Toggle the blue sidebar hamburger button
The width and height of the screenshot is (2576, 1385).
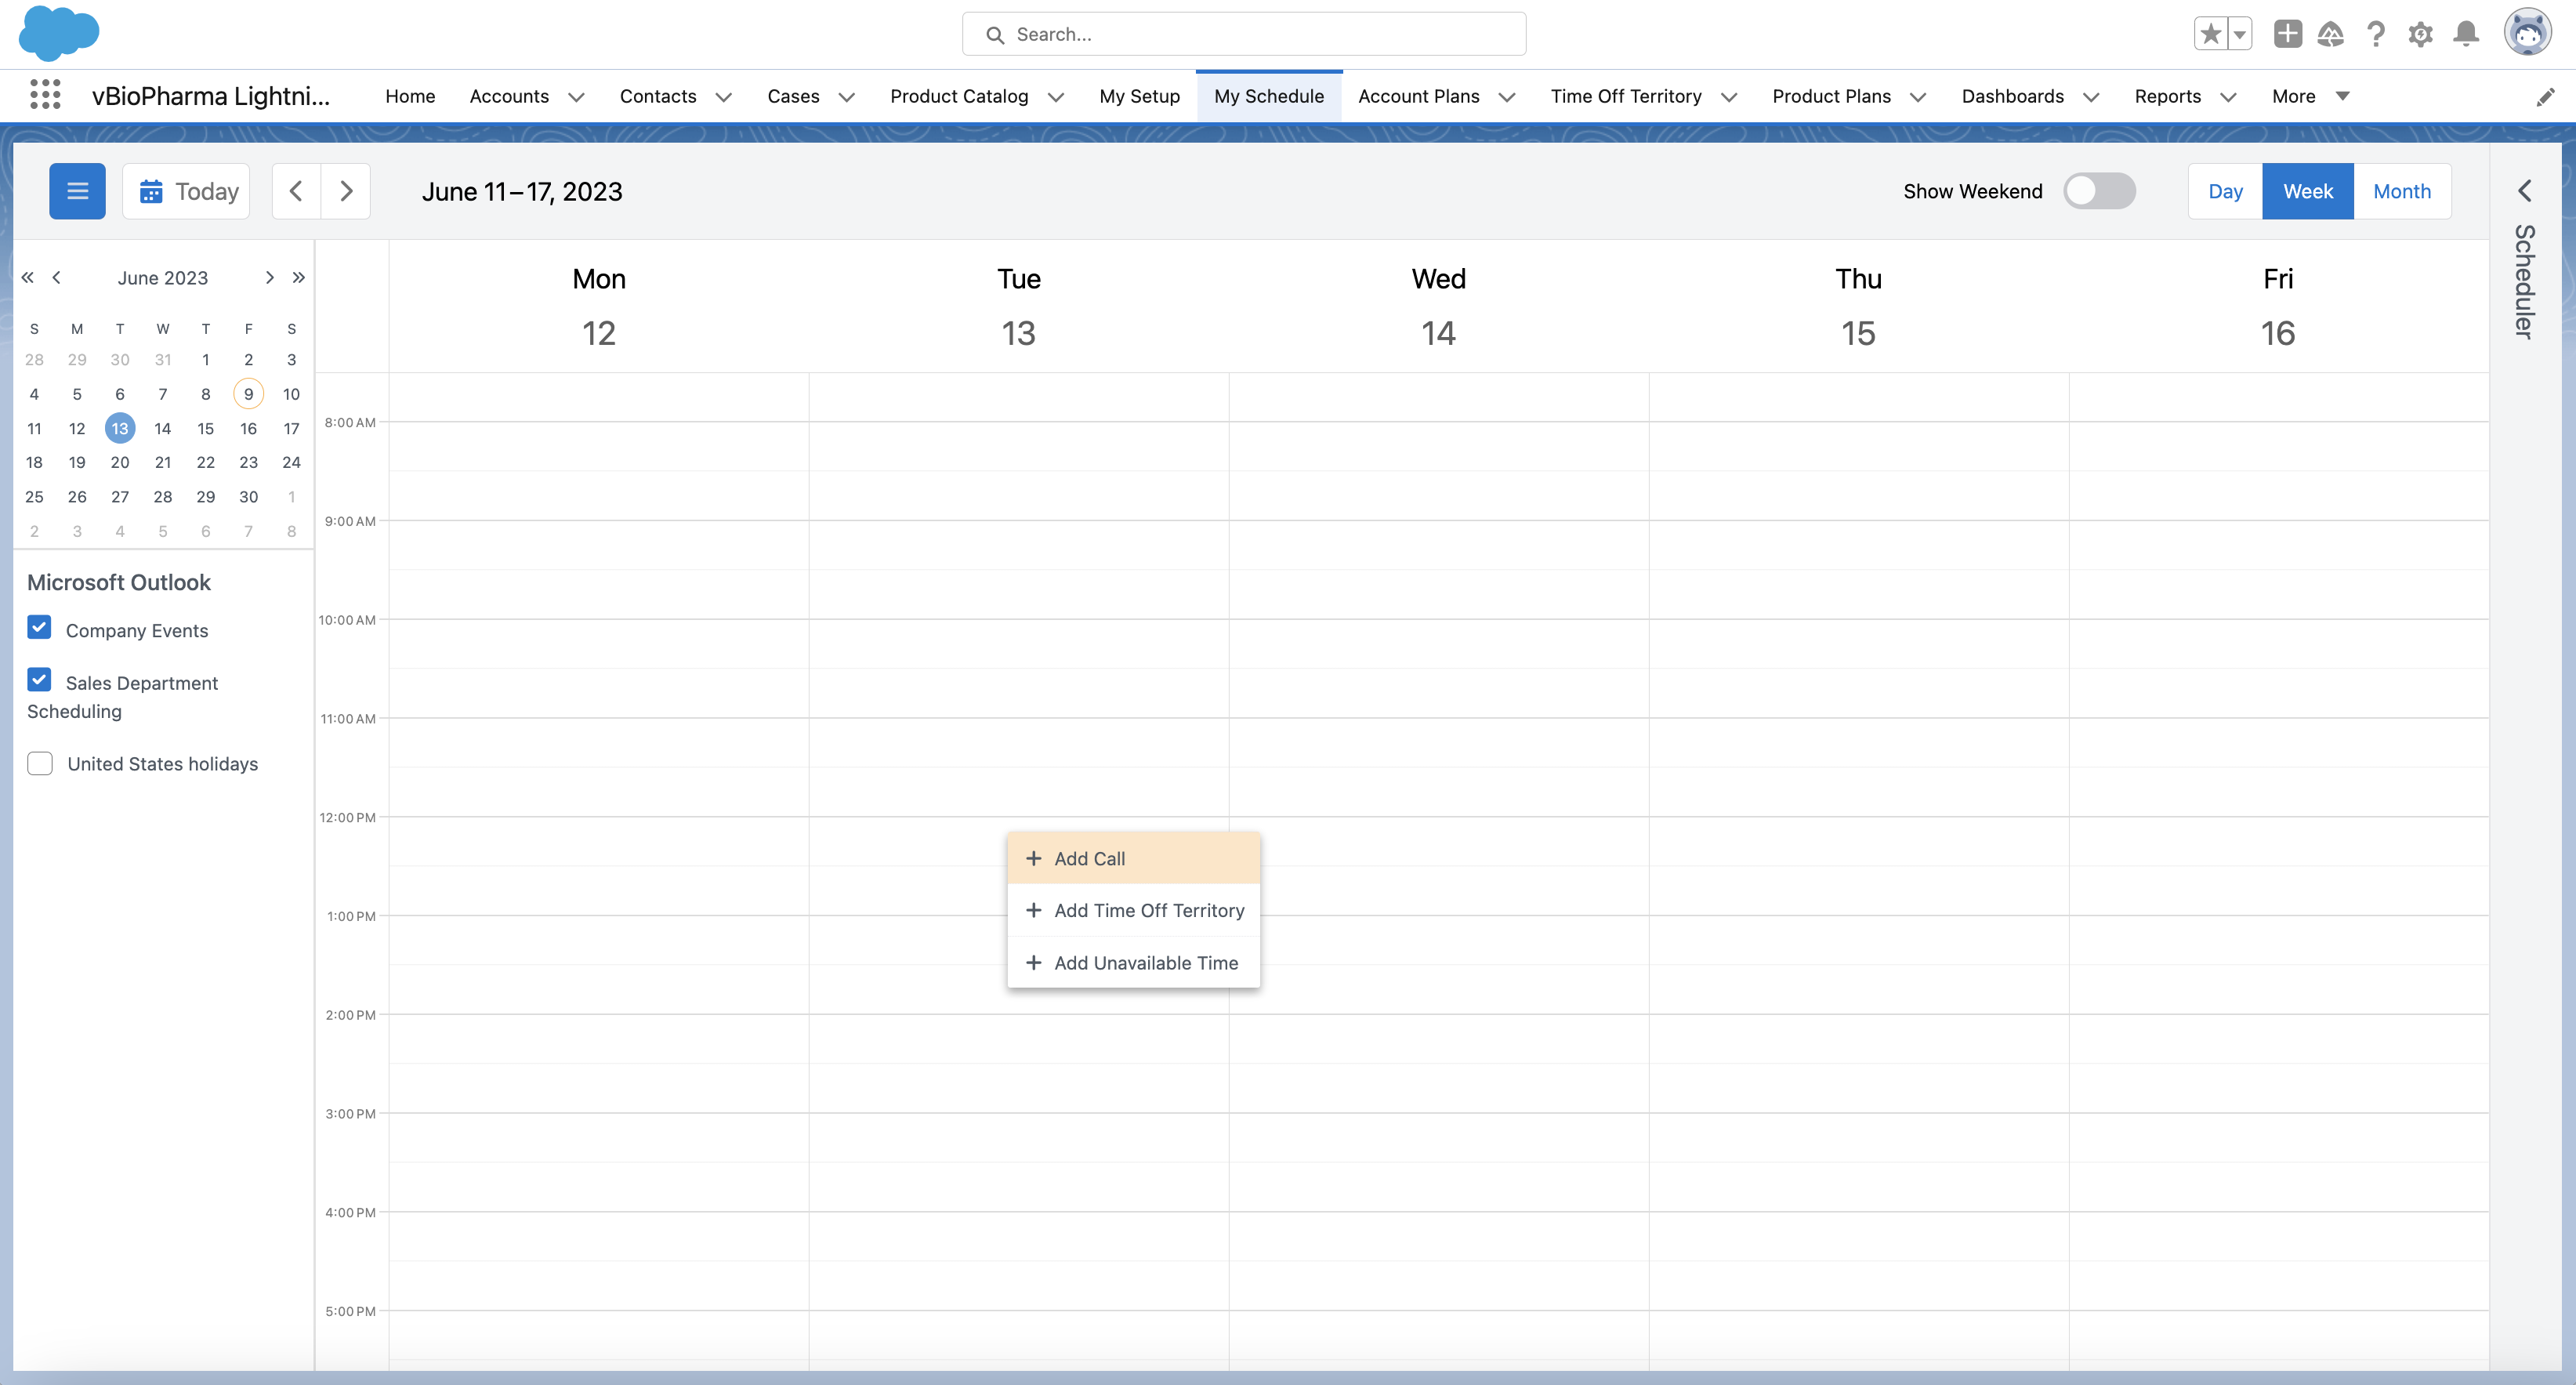point(77,191)
